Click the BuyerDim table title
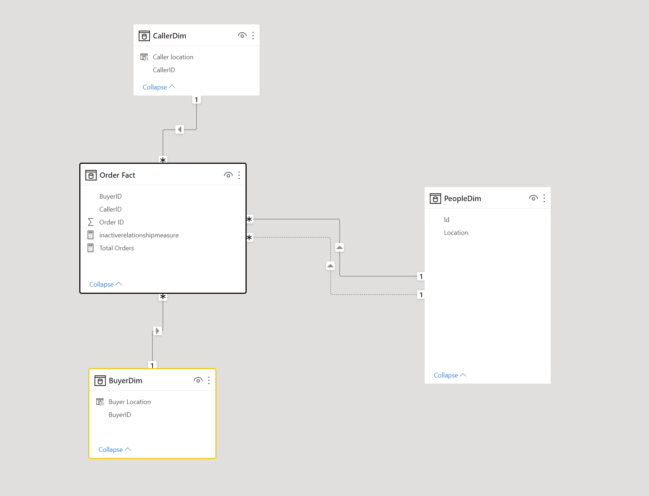The image size is (649, 496). [x=125, y=381]
